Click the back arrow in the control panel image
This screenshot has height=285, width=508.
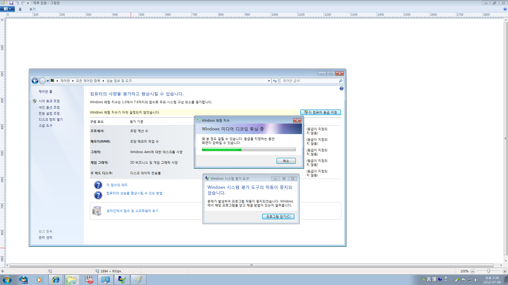click(x=35, y=81)
